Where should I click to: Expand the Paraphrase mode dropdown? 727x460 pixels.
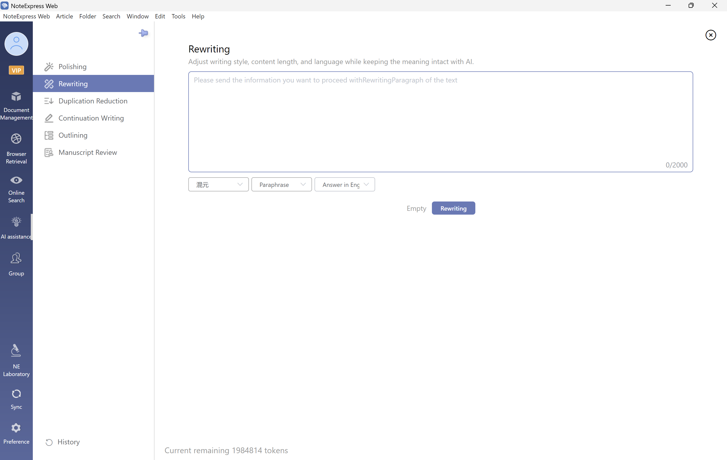(281, 184)
